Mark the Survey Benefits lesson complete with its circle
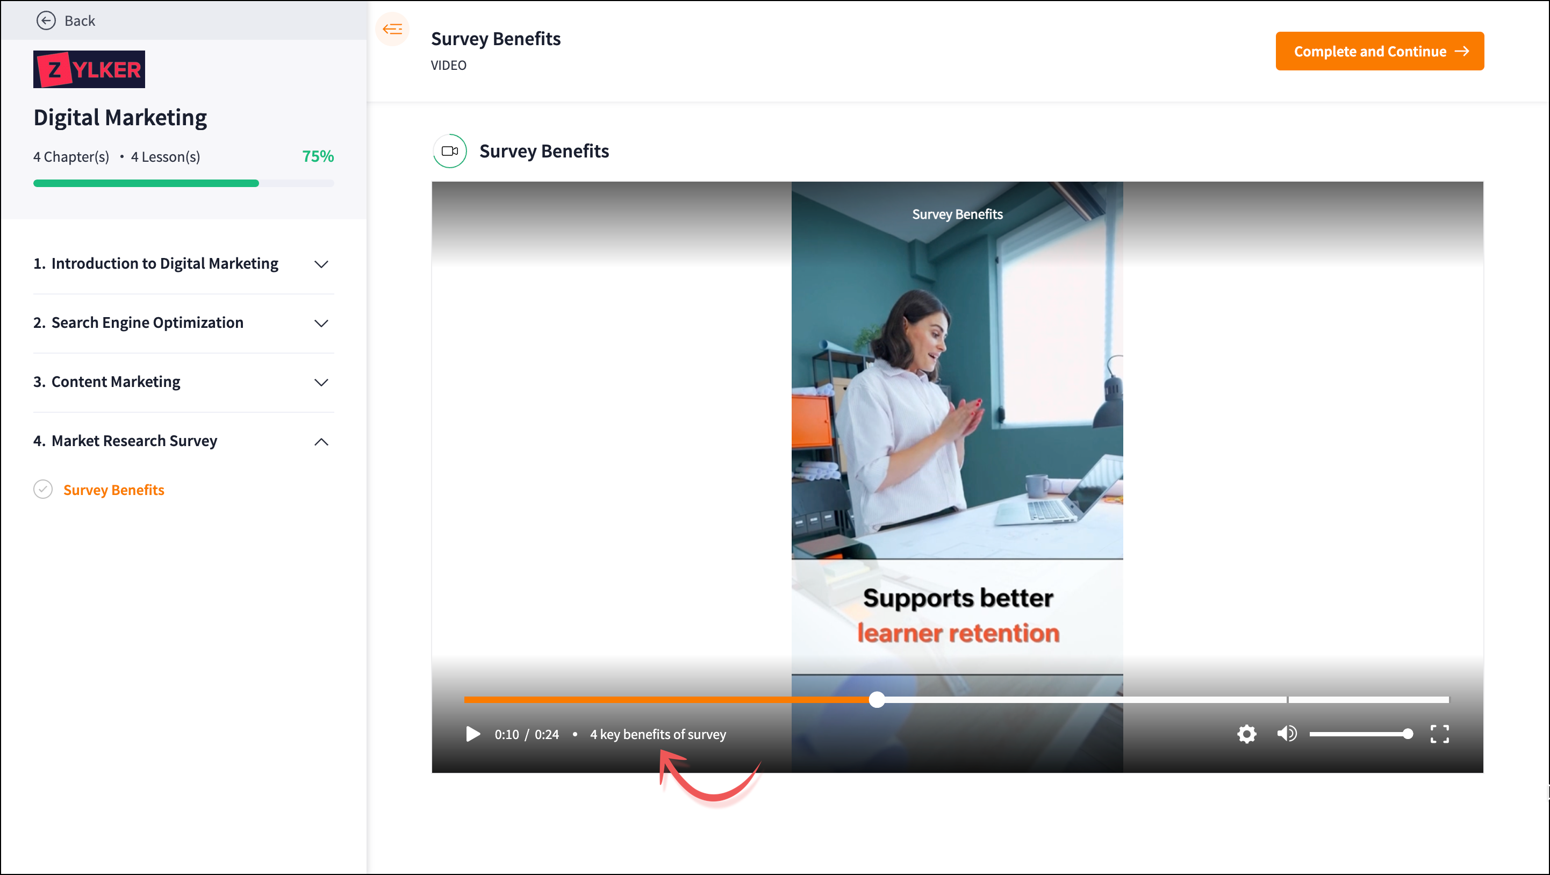 [x=42, y=490]
